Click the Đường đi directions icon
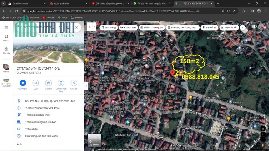The width and height of the screenshot is (269, 151). [x=23, y=83]
